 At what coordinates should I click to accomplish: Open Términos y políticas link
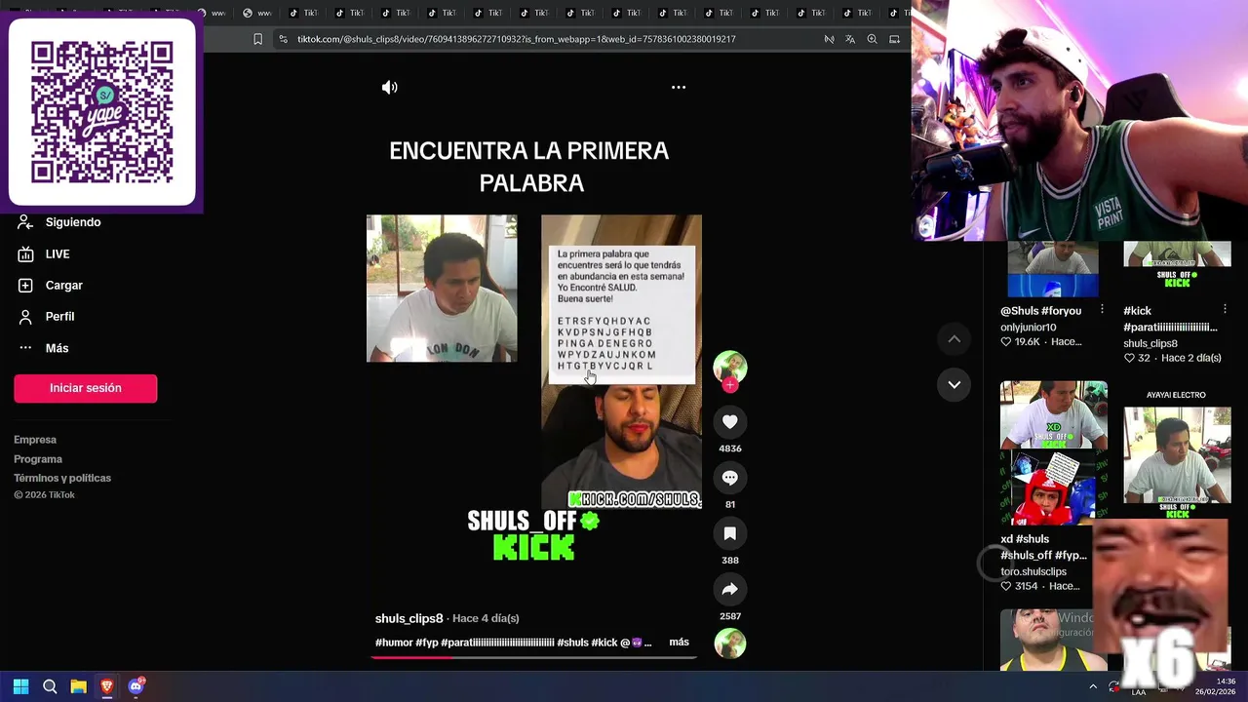pyautogui.click(x=62, y=478)
